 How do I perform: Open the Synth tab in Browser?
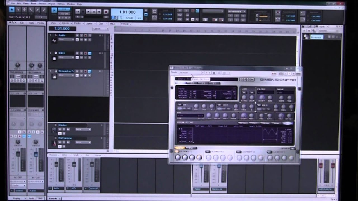pos(322,27)
